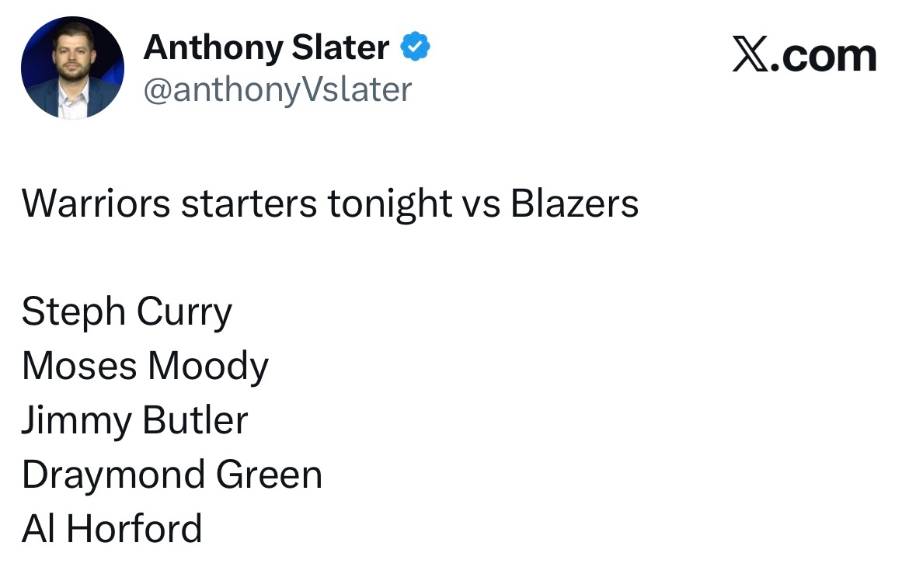Select the 'Jimmy Butler' line
The height and width of the screenshot is (574, 916).
(134, 420)
